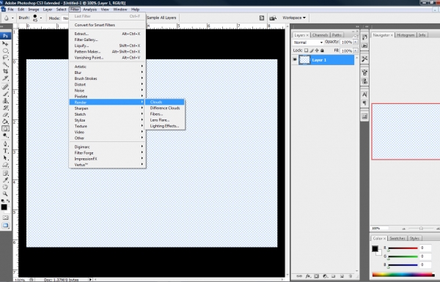Open the Paragraph panel icon in the dock
440x282 pixels.
[364, 103]
